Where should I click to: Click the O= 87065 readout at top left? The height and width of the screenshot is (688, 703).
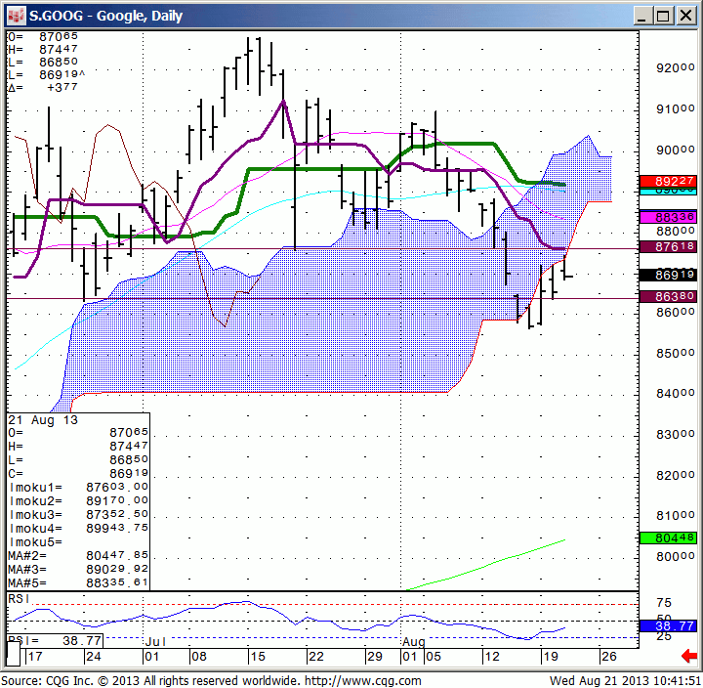coord(43,36)
